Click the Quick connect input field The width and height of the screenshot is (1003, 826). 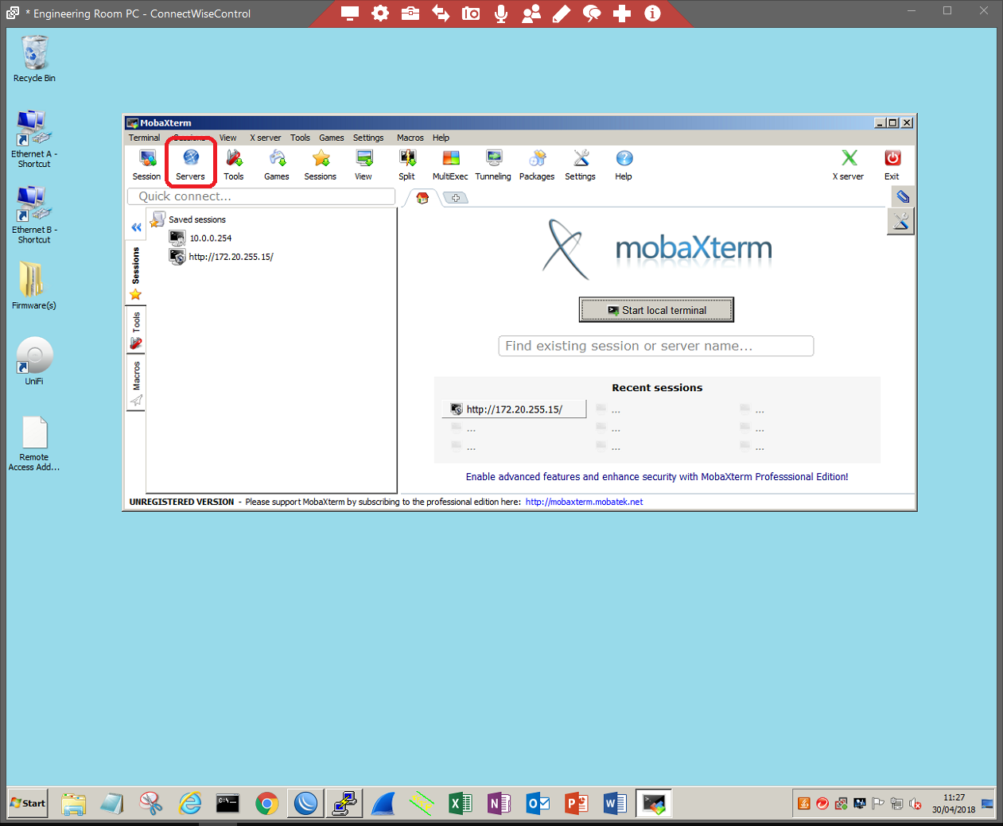[x=261, y=196]
